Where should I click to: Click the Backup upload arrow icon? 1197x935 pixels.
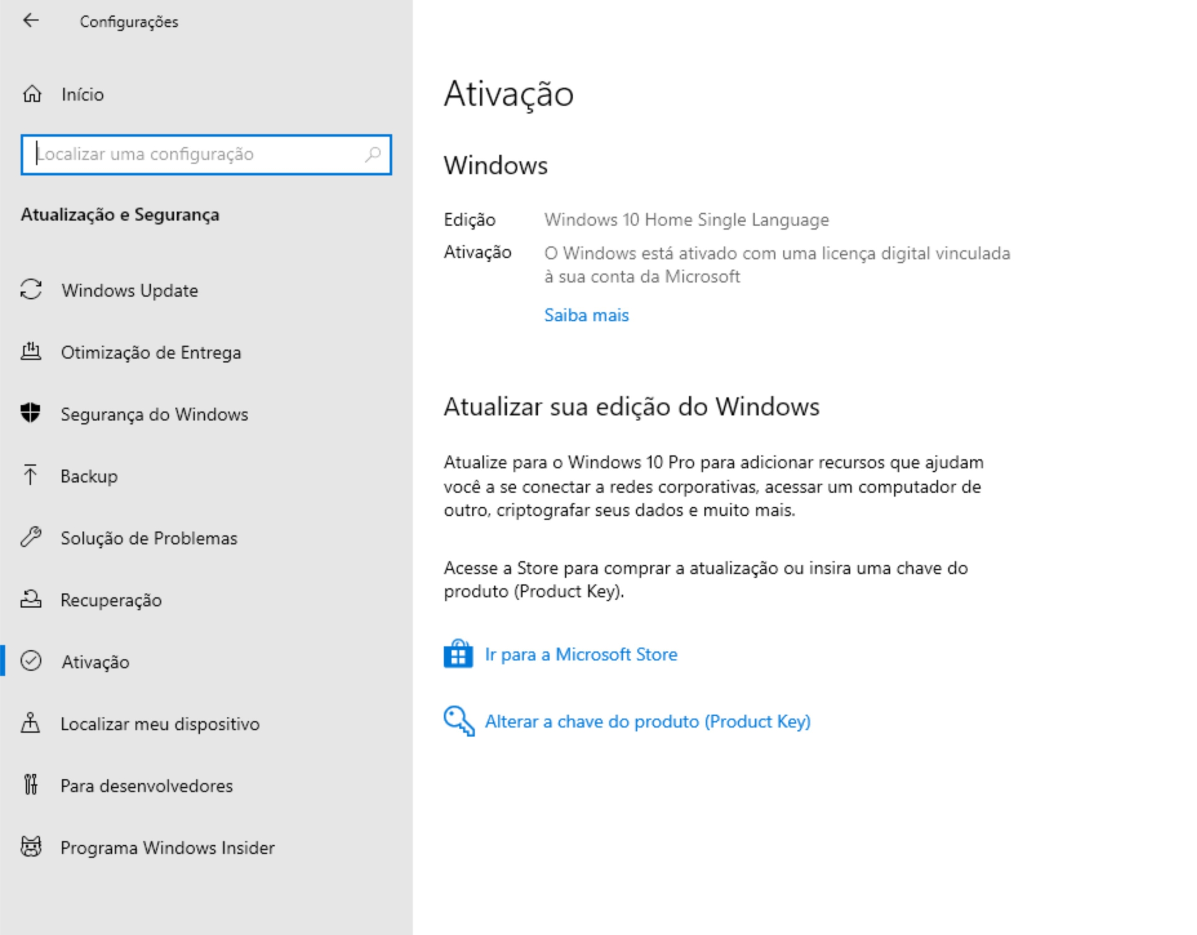[x=30, y=475]
